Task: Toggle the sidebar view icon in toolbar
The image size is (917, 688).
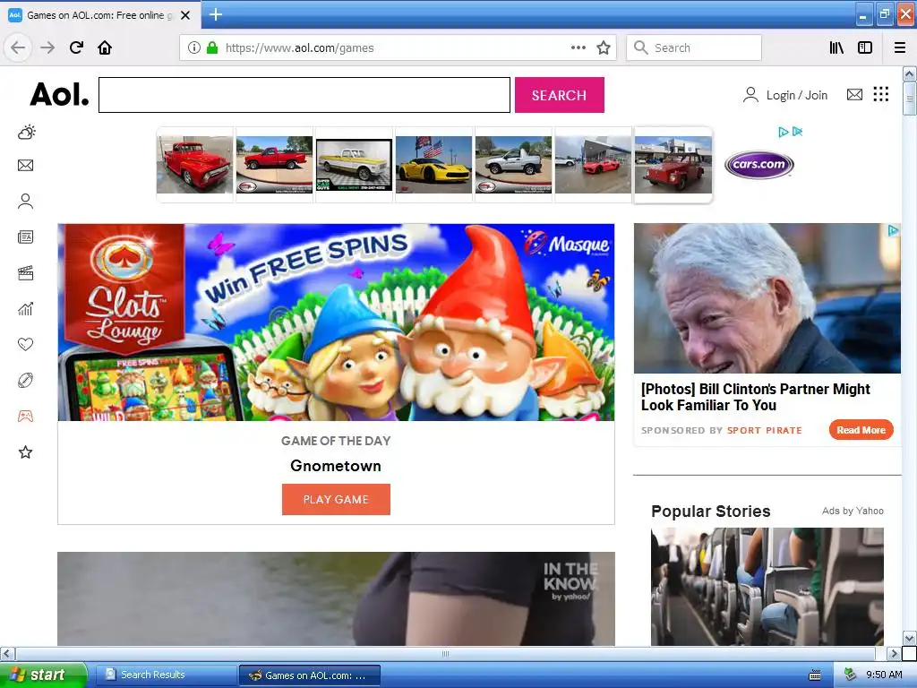Action: pyautogui.click(x=865, y=47)
